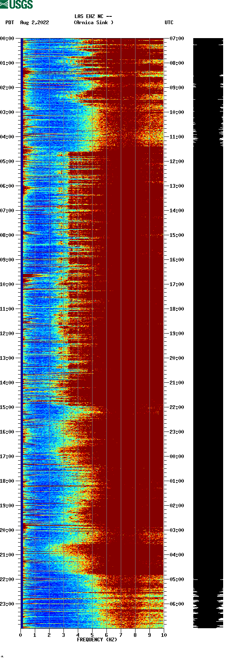Click the (Arnica Sink ) station name
This screenshot has height=661, width=226.
[94, 23]
